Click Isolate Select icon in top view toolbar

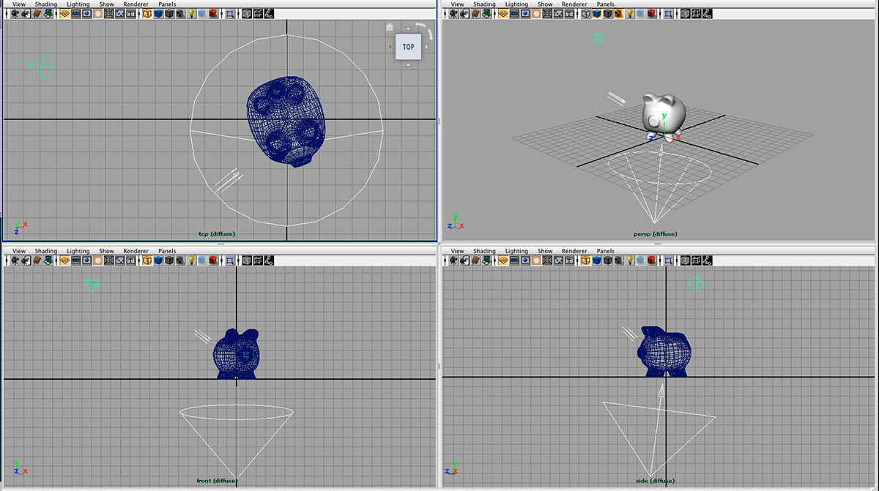point(231,14)
